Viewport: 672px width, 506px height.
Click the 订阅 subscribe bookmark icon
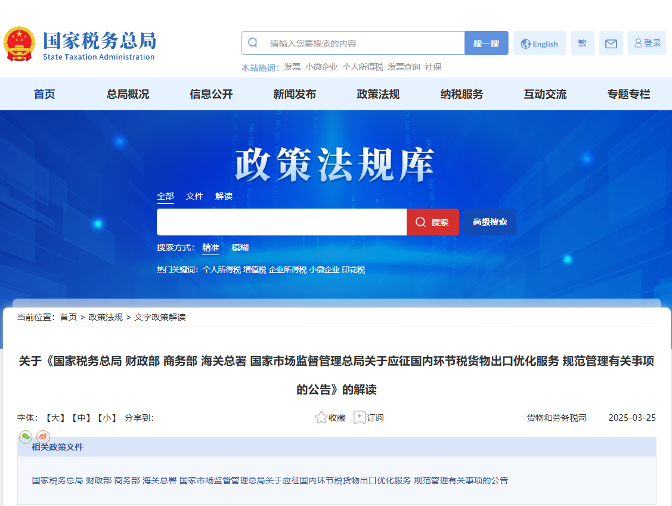(x=360, y=417)
